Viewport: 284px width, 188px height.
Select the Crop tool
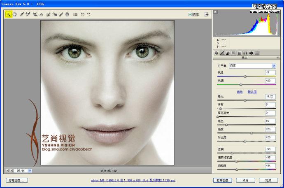click(x=35, y=14)
